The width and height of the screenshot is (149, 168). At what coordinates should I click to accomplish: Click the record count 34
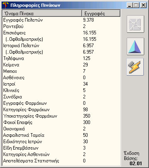coord(85,84)
